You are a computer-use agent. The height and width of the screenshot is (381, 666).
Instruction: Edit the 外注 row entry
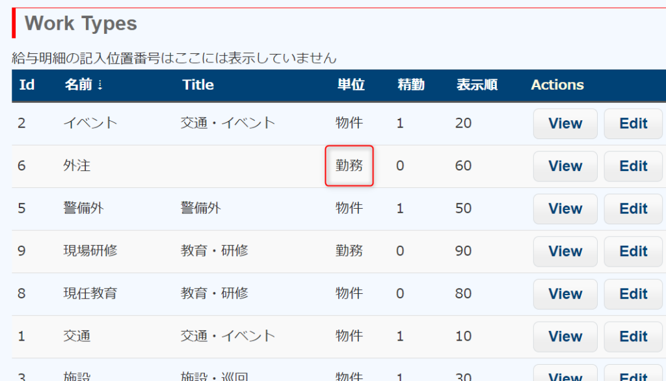[632, 166]
